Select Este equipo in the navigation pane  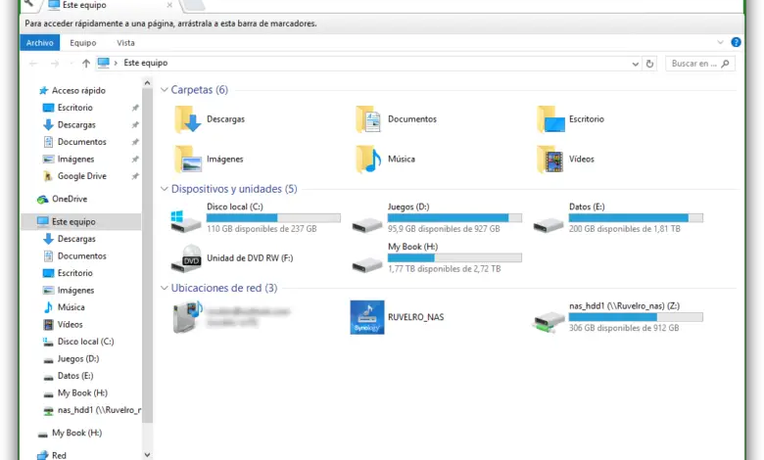pyautogui.click(x=81, y=222)
